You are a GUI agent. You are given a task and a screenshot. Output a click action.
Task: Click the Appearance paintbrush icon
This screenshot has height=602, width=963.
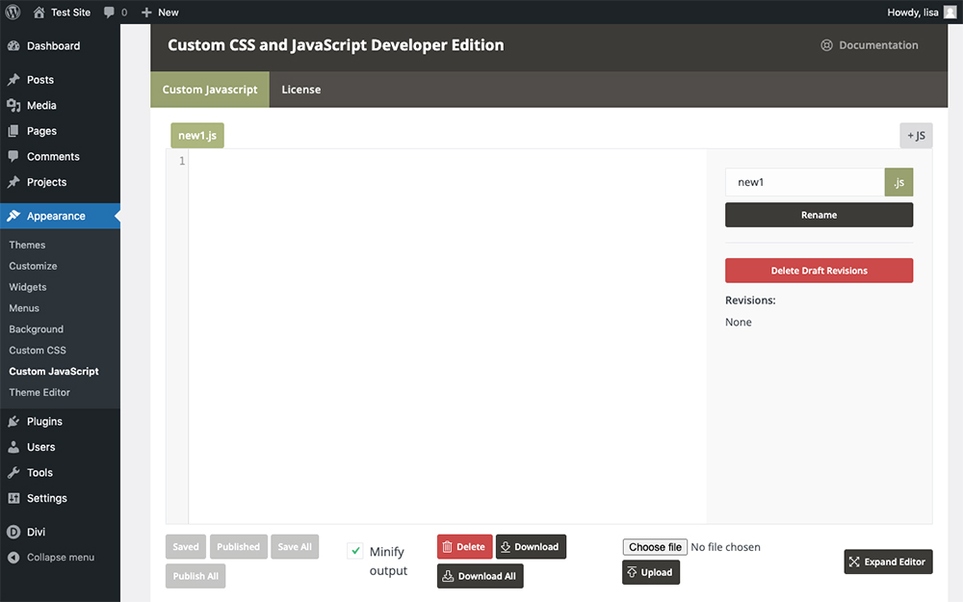point(13,216)
